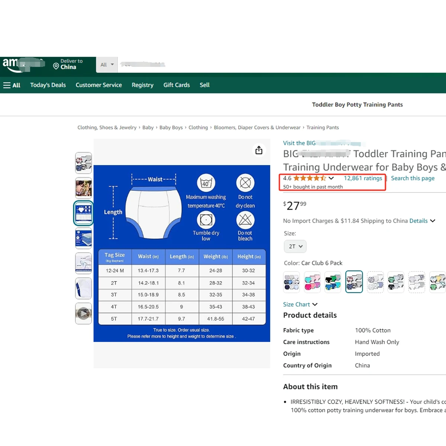Click the Deliver to China location pin
446x446 pixels.
pos(56,66)
